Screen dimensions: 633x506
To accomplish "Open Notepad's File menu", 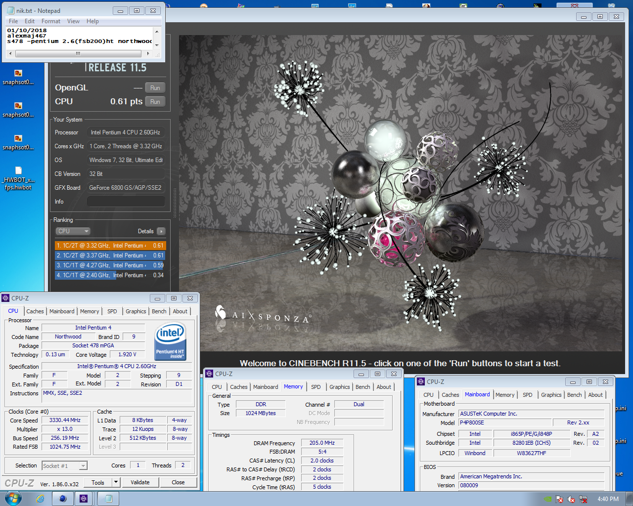I will (x=13, y=21).
